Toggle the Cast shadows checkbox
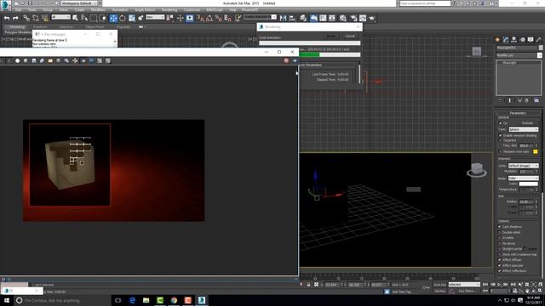 pyautogui.click(x=500, y=227)
